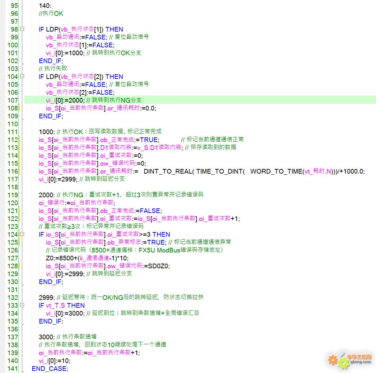The height and width of the screenshot is (373, 376).
Task: Click line number 107 in the gutter
Action: [12, 100]
